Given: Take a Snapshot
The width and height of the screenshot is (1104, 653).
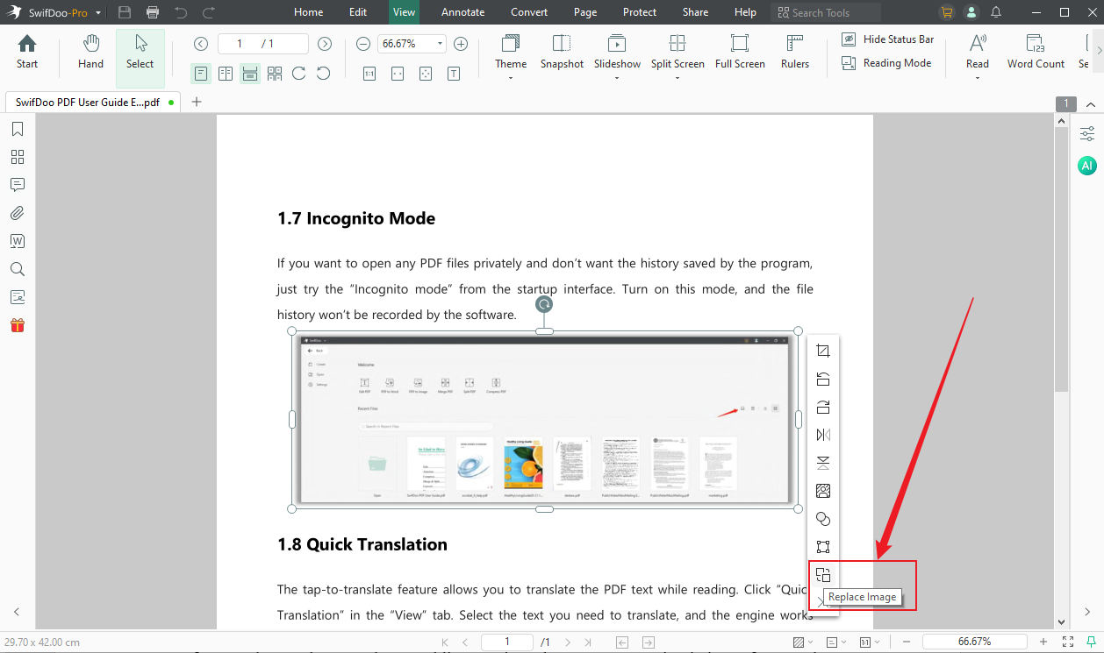Looking at the screenshot, I should [x=562, y=53].
